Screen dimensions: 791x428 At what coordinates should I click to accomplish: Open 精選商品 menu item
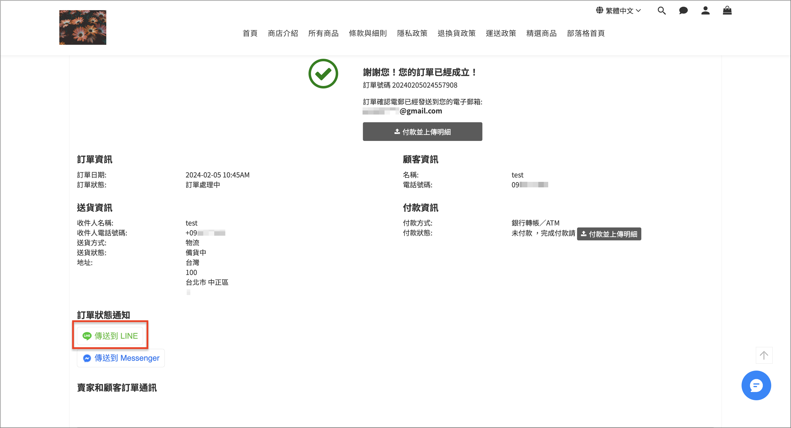[x=541, y=33]
